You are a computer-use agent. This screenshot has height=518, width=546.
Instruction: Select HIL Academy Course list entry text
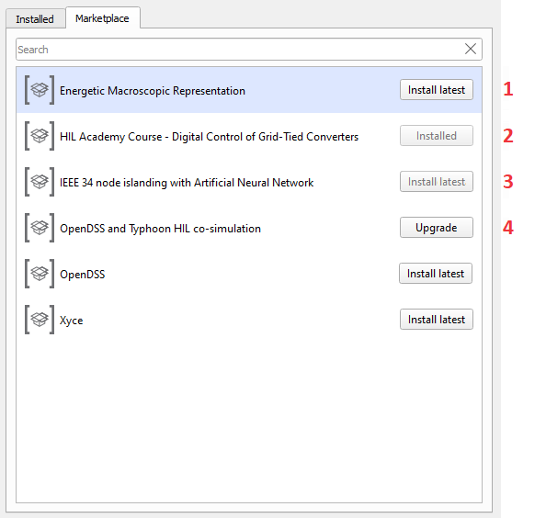point(209,137)
